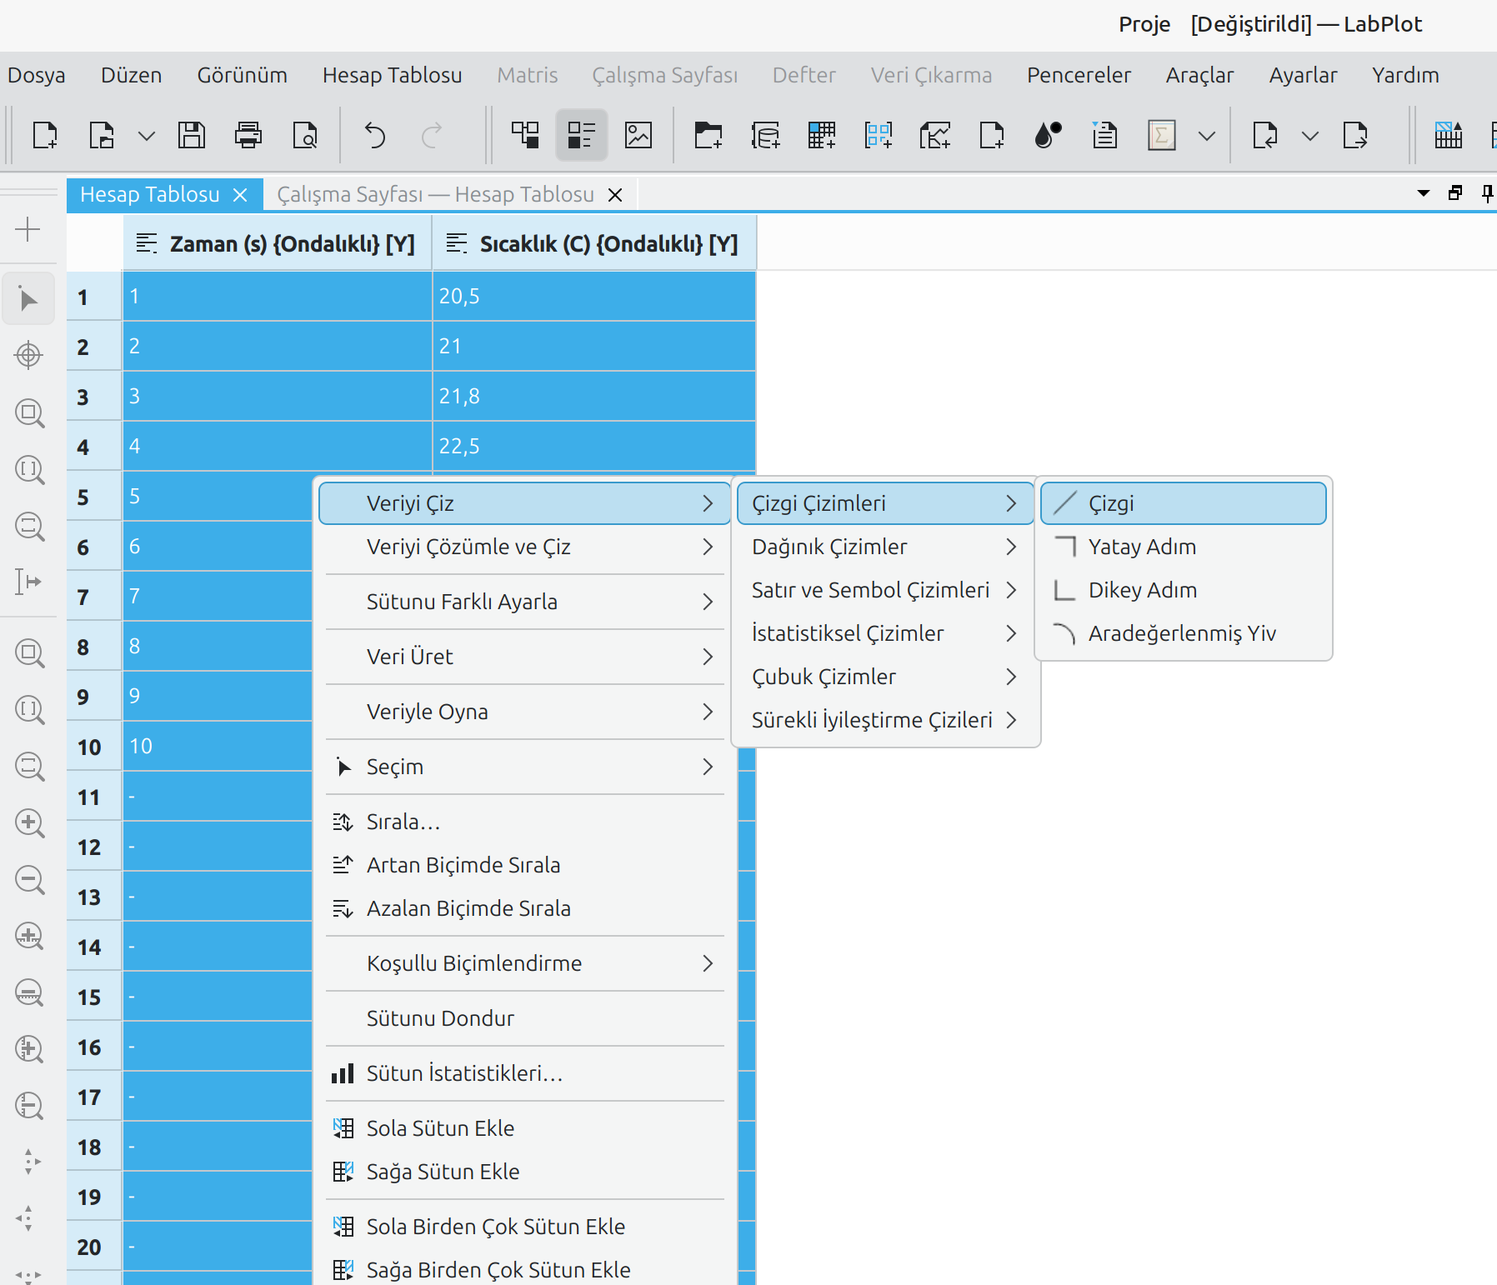1497x1285 pixels.
Task: Click the zoom out magnifier in sidebar
Action: (x=30, y=880)
